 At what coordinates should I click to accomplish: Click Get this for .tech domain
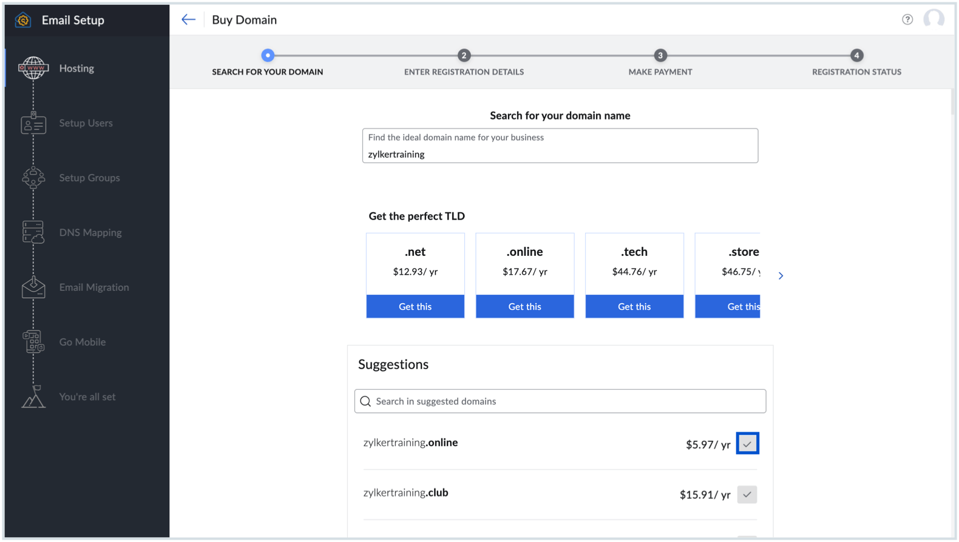[634, 307]
